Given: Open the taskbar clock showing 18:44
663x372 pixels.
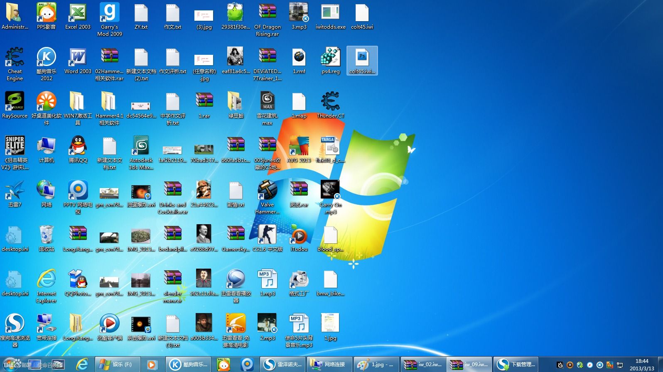Looking at the screenshot, I should click(x=642, y=365).
